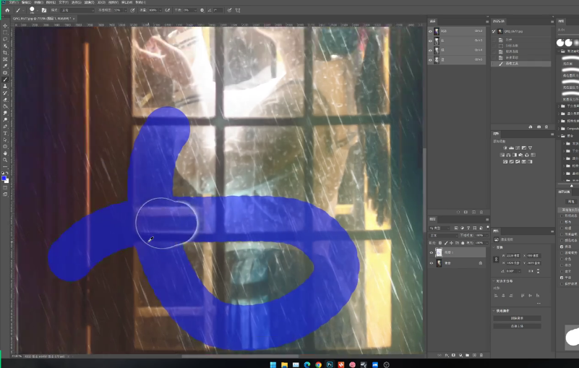Open the flow 100% dropdown arrow
579x368 pixels.
(160, 10)
